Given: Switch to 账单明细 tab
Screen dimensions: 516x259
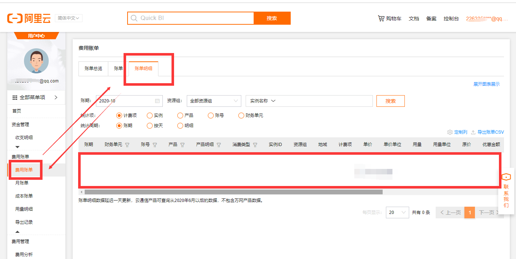Looking at the screenshot, I should [x=144, y=69].
